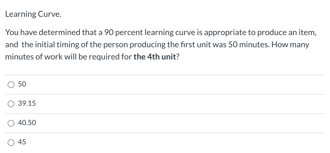Select the radio button for 50
Image resolution: width=330 pixels, height=153 pixels.
11,84
